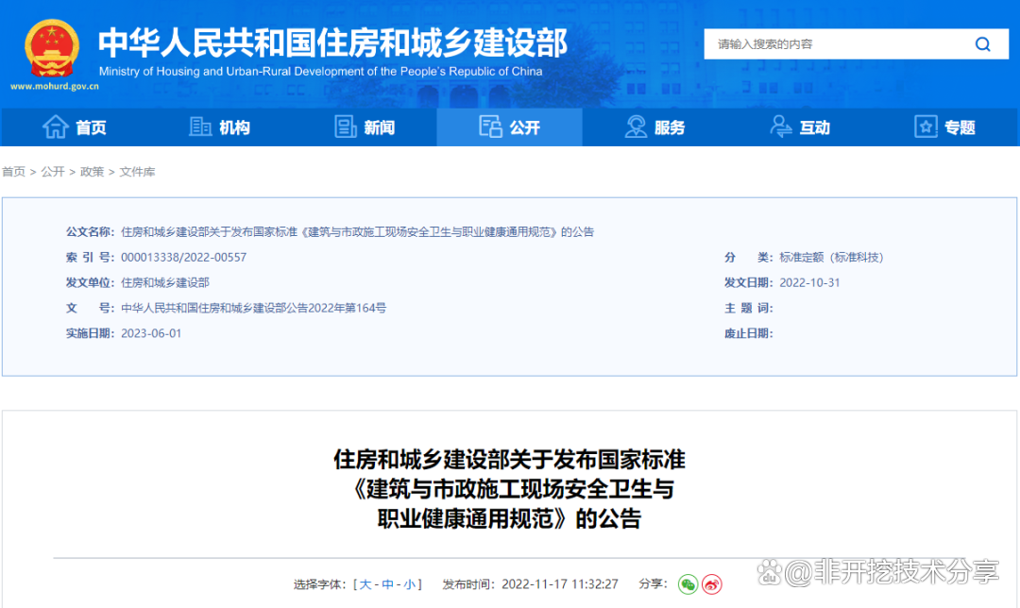Set font size to 中
1020x608 pixels.
point(388,584)
